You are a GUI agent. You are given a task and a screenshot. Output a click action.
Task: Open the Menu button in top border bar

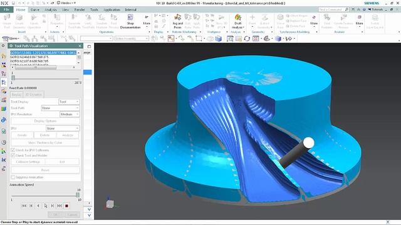[11, 39]
